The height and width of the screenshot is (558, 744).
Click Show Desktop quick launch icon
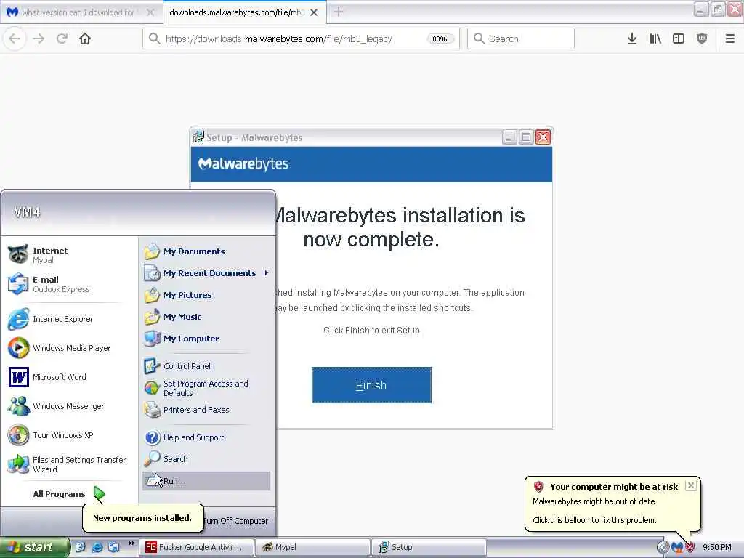click(x=80, y=547)
